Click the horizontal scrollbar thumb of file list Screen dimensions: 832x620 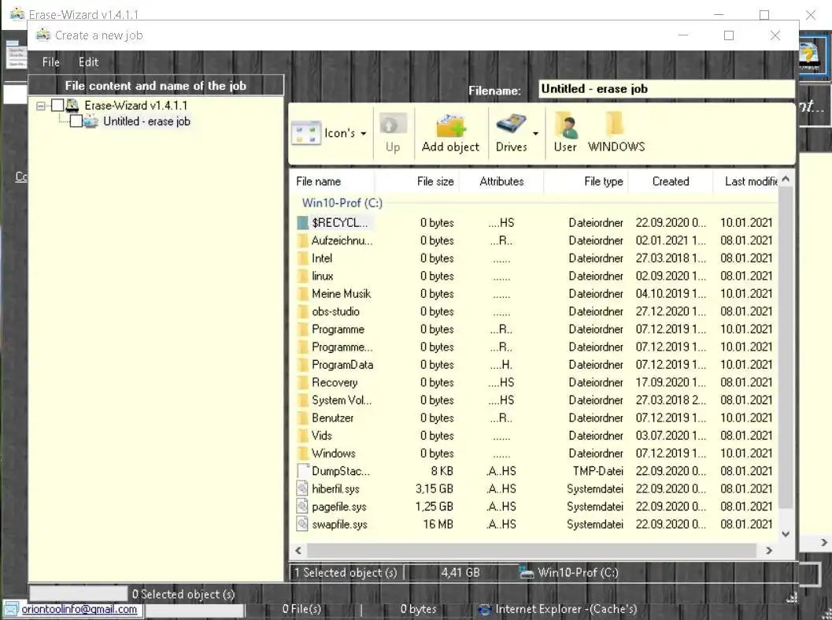coord(531,551)
